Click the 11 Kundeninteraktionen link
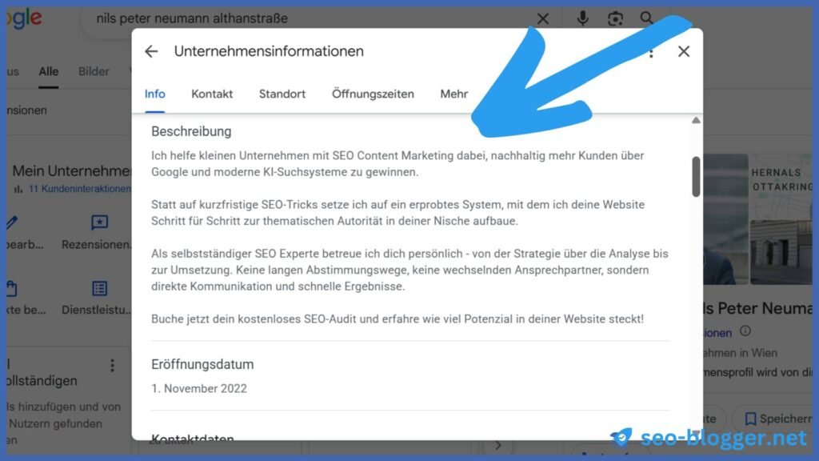This screenshot has width=819, height=461. click(79, 189)
